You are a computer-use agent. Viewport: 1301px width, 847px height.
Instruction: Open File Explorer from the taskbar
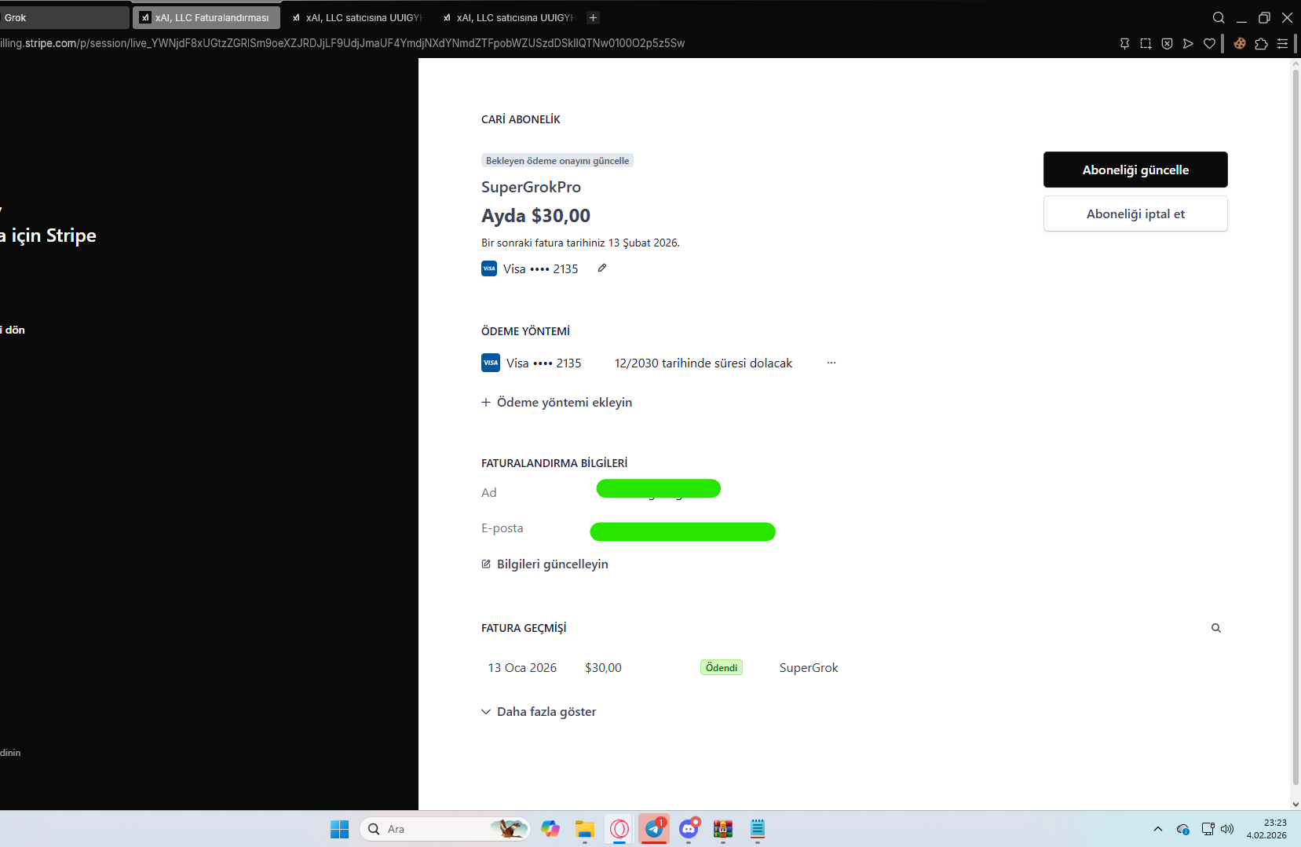pos(585,829)
